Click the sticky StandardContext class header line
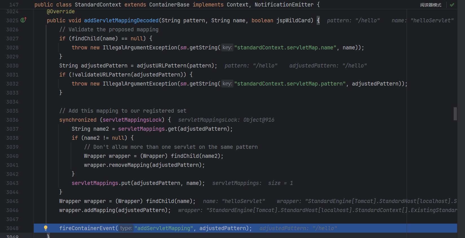 pos(177,5)
